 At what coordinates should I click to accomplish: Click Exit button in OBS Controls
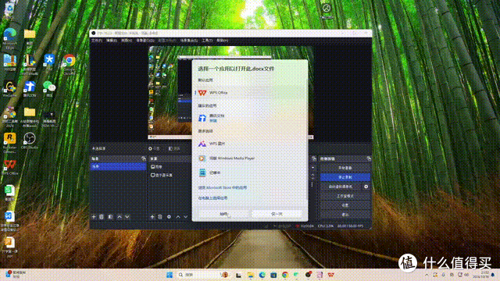(x=345, y=215)
